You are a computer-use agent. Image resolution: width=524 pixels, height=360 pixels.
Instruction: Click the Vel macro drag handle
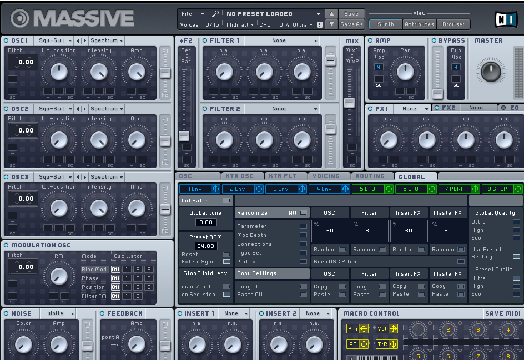[x=393, y=329]
